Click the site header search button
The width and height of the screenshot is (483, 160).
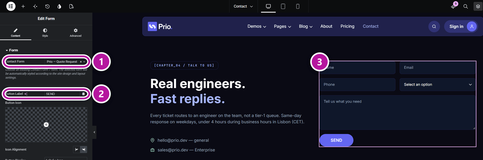pyautogui.click(x=434, y=27)
